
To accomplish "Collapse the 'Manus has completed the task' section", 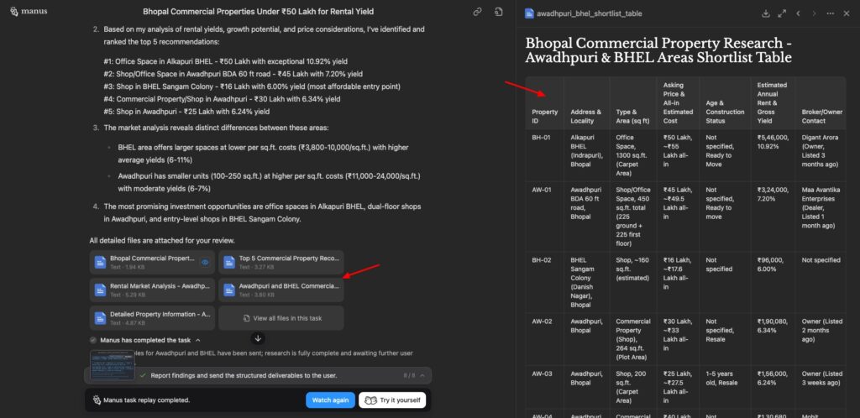I will 198,340.
